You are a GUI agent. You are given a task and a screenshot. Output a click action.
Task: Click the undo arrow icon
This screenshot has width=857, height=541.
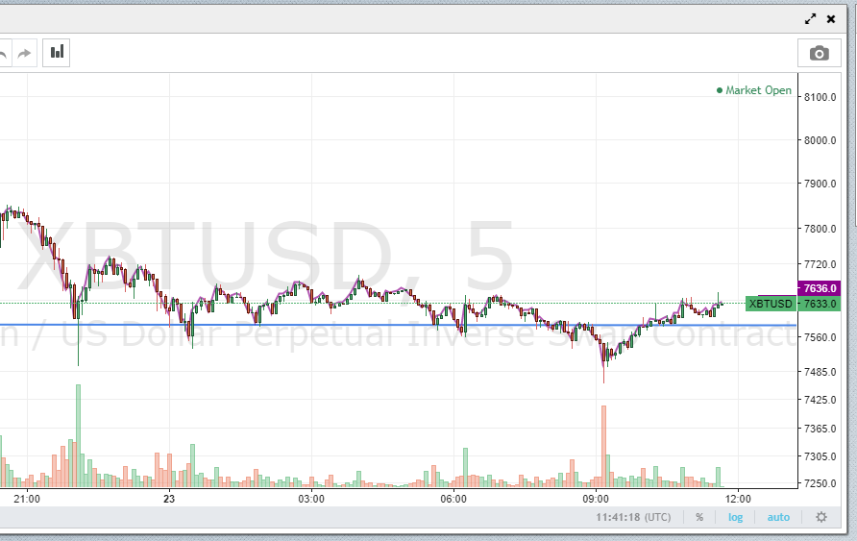[3, 53]
